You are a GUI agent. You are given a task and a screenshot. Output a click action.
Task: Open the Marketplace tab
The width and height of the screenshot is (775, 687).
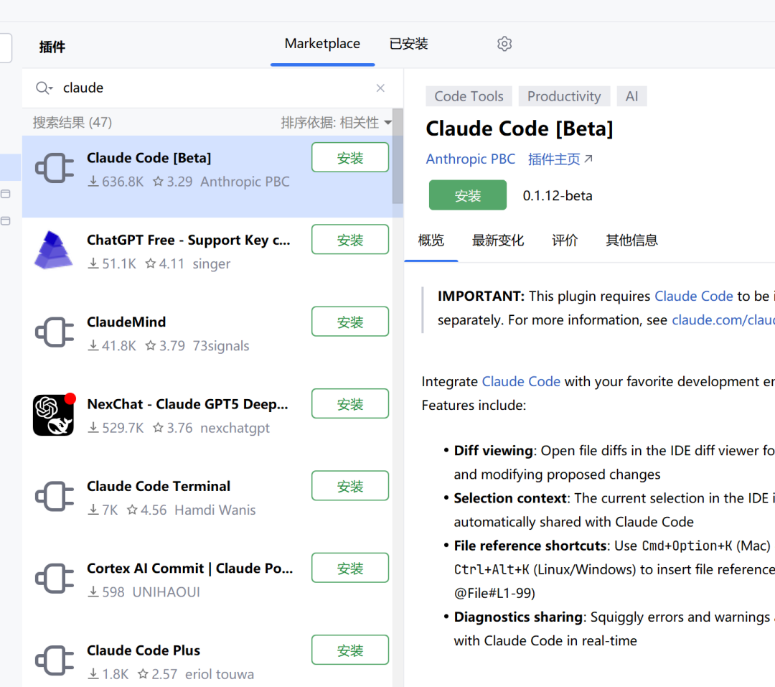pos(322,44)
